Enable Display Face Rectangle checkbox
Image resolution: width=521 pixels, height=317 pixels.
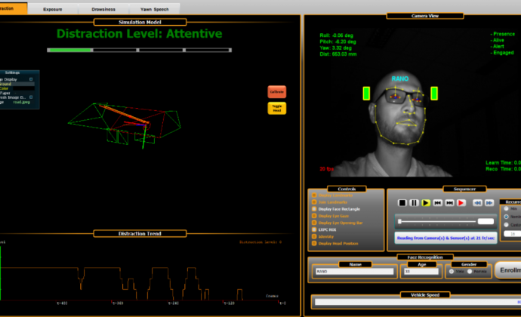point(314,209)
